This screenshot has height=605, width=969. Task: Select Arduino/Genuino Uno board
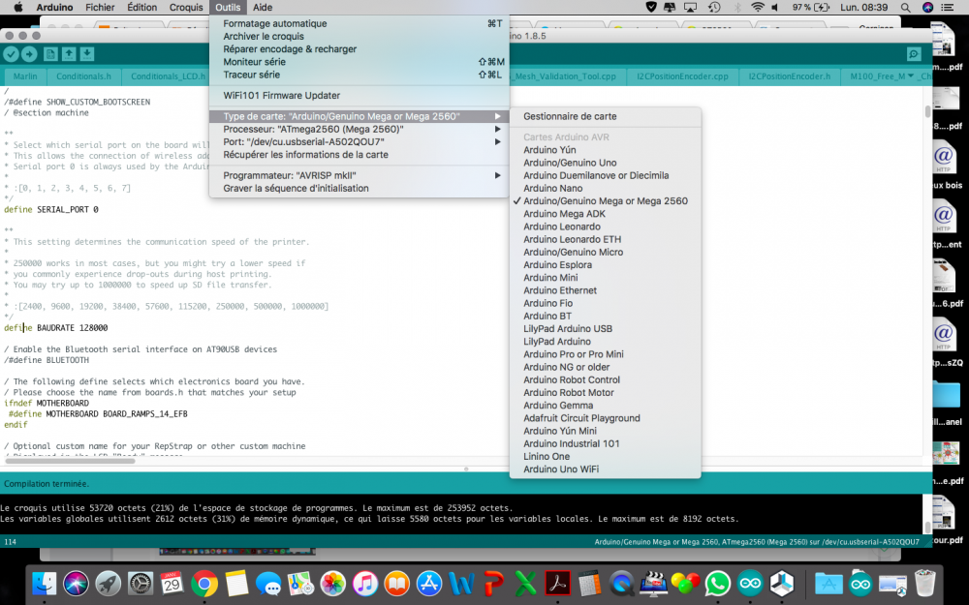pyautogui.click(x=605, y=163)
